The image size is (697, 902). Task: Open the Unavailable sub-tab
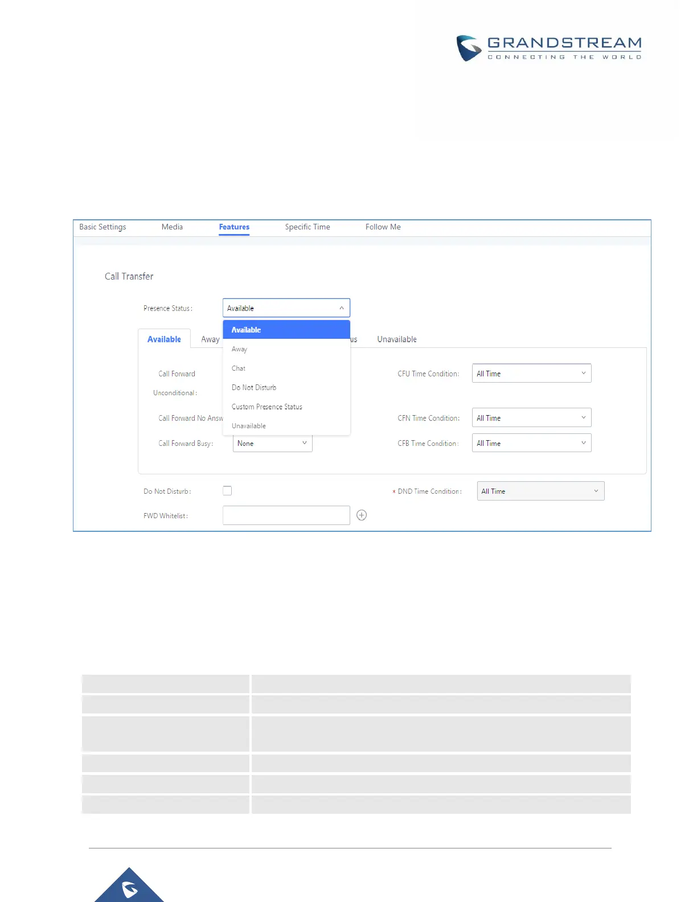pyautogui.click(x=397, y=339)
